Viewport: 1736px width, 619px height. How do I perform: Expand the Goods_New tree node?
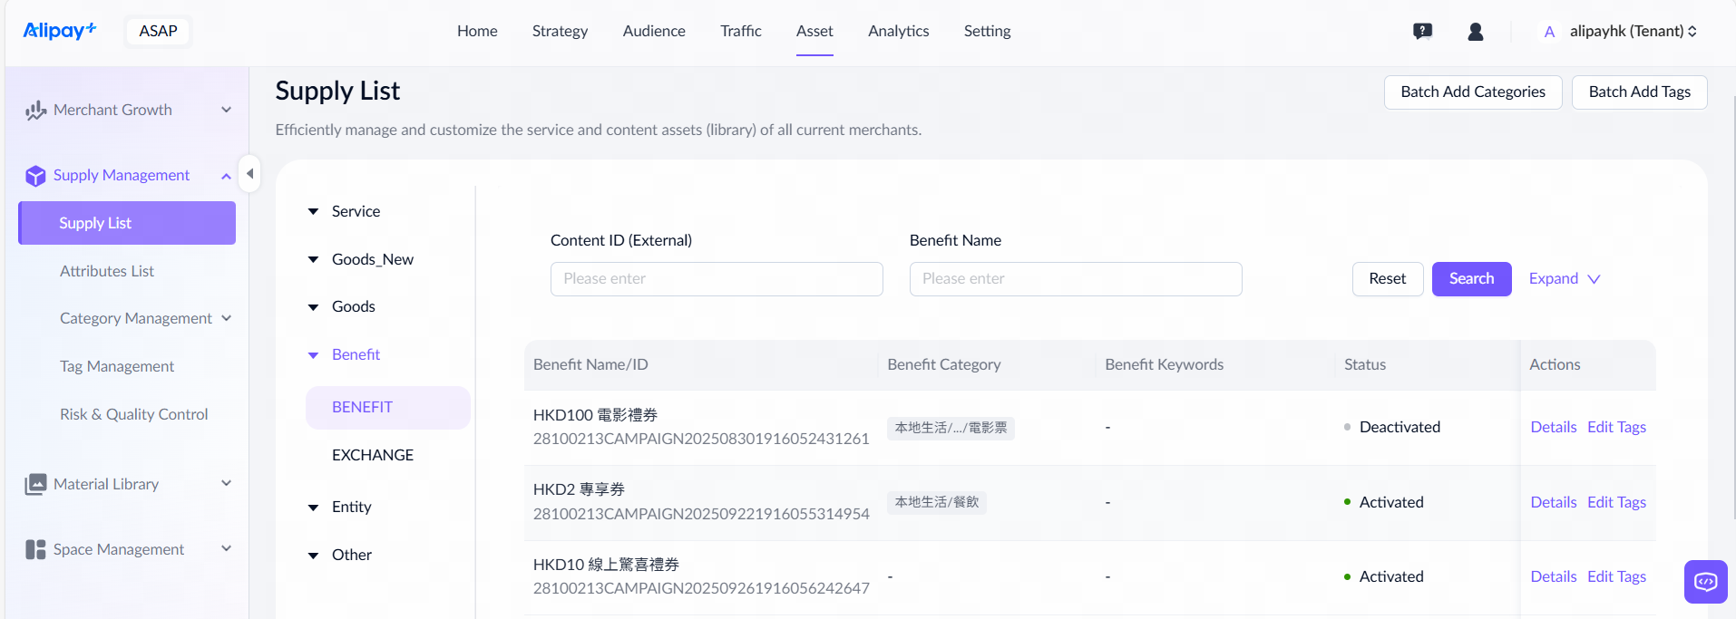tap(314, 259)
